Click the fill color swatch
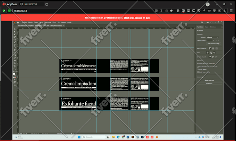The image size is (236, 141). click(x=14, y=74)
